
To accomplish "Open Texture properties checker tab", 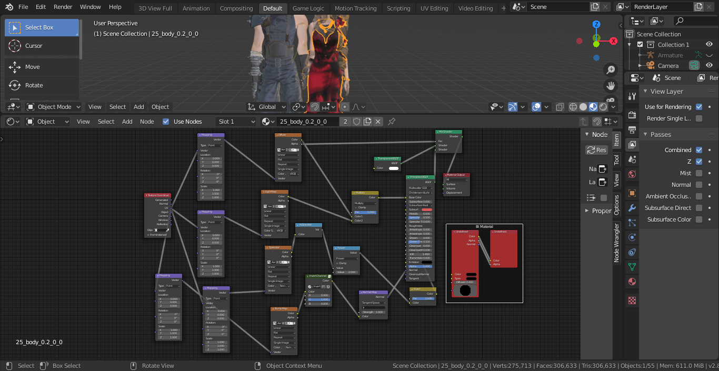I will 632,300.
